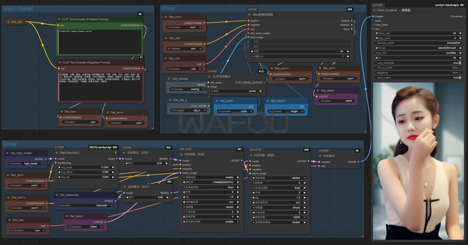Click the 随机种 seed field on K采样器 #57

tap(211, 182)
